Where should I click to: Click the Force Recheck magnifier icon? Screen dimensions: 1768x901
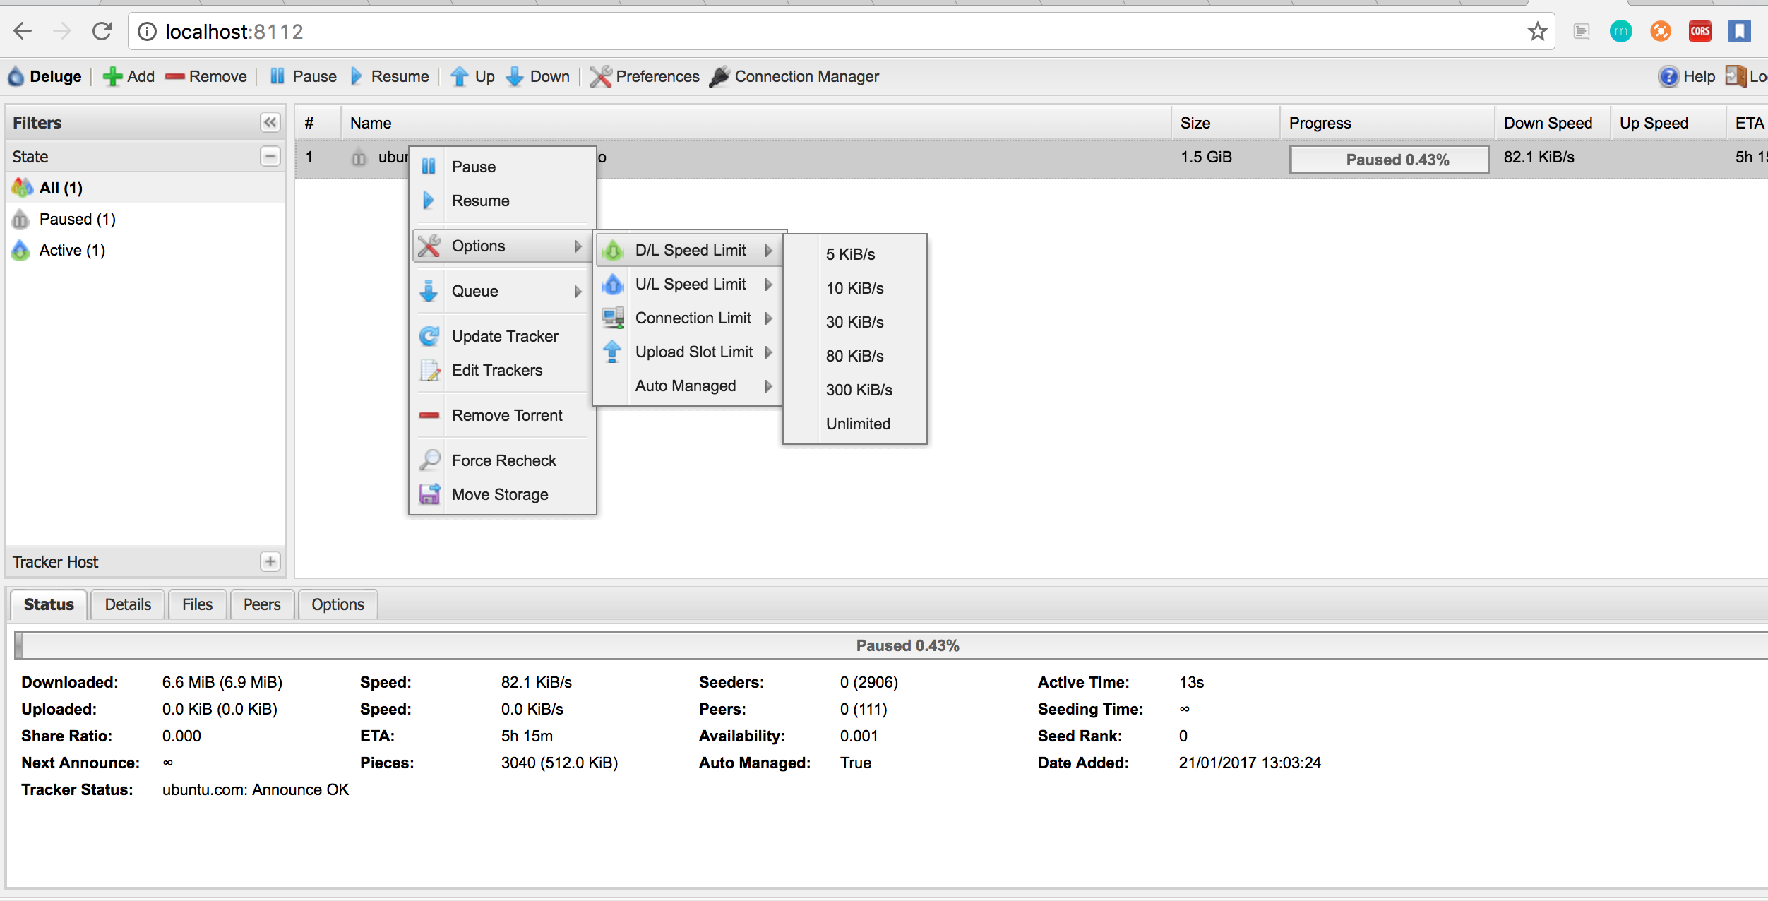point(429,460)
